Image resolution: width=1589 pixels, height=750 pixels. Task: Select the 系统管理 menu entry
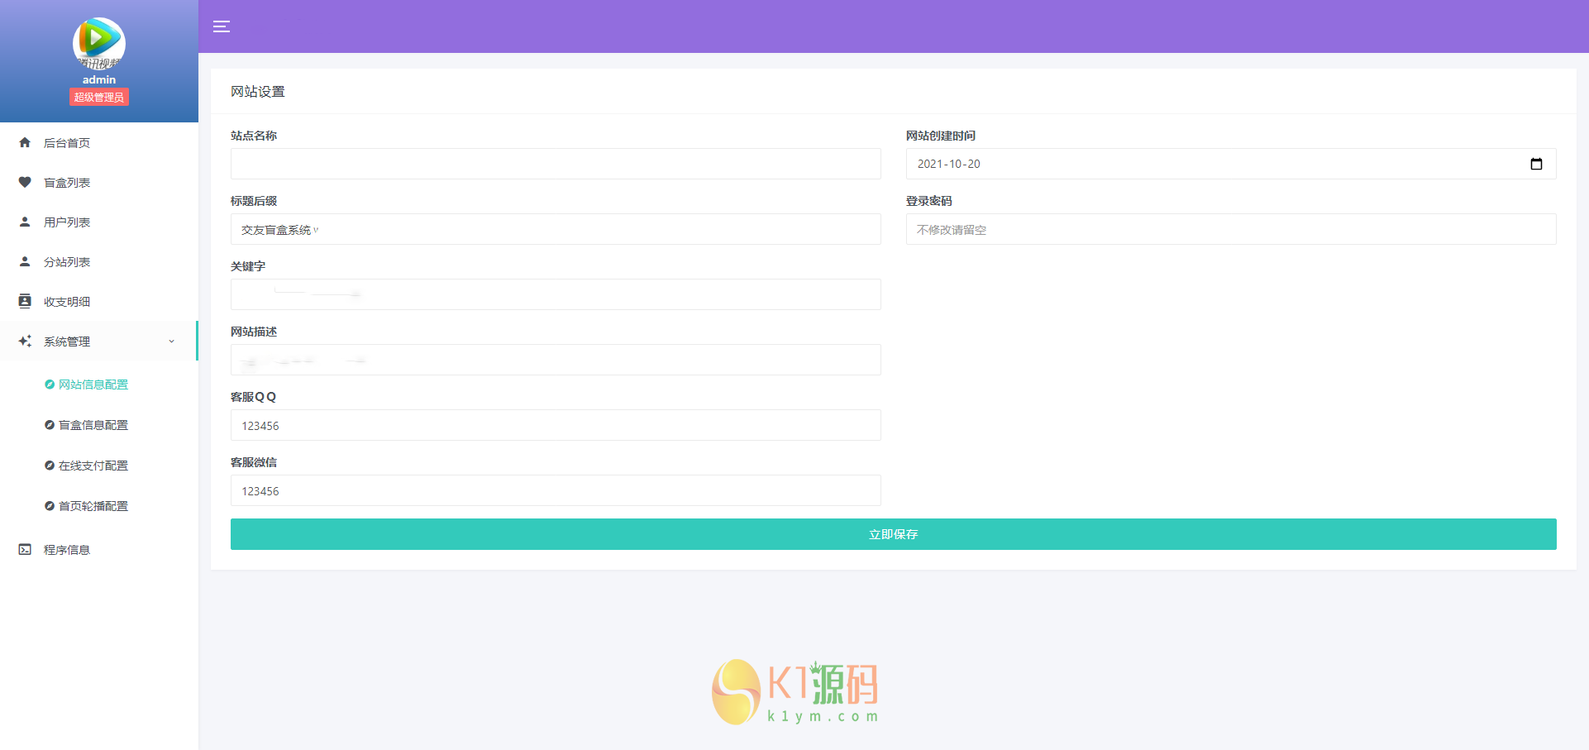click(99, 341)
